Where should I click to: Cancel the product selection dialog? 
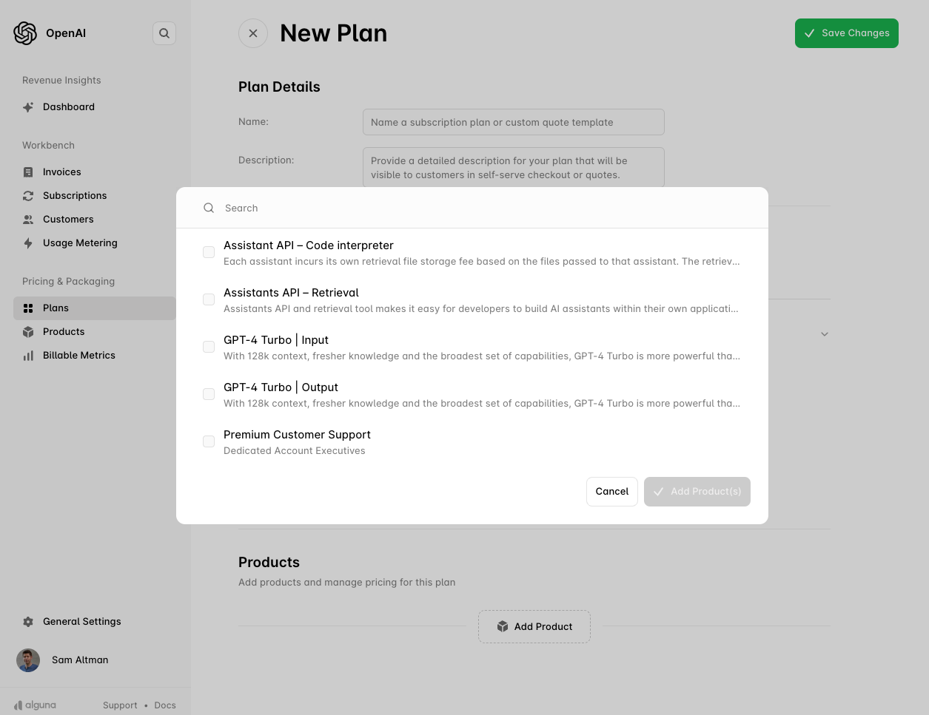[x=611, y=491]
